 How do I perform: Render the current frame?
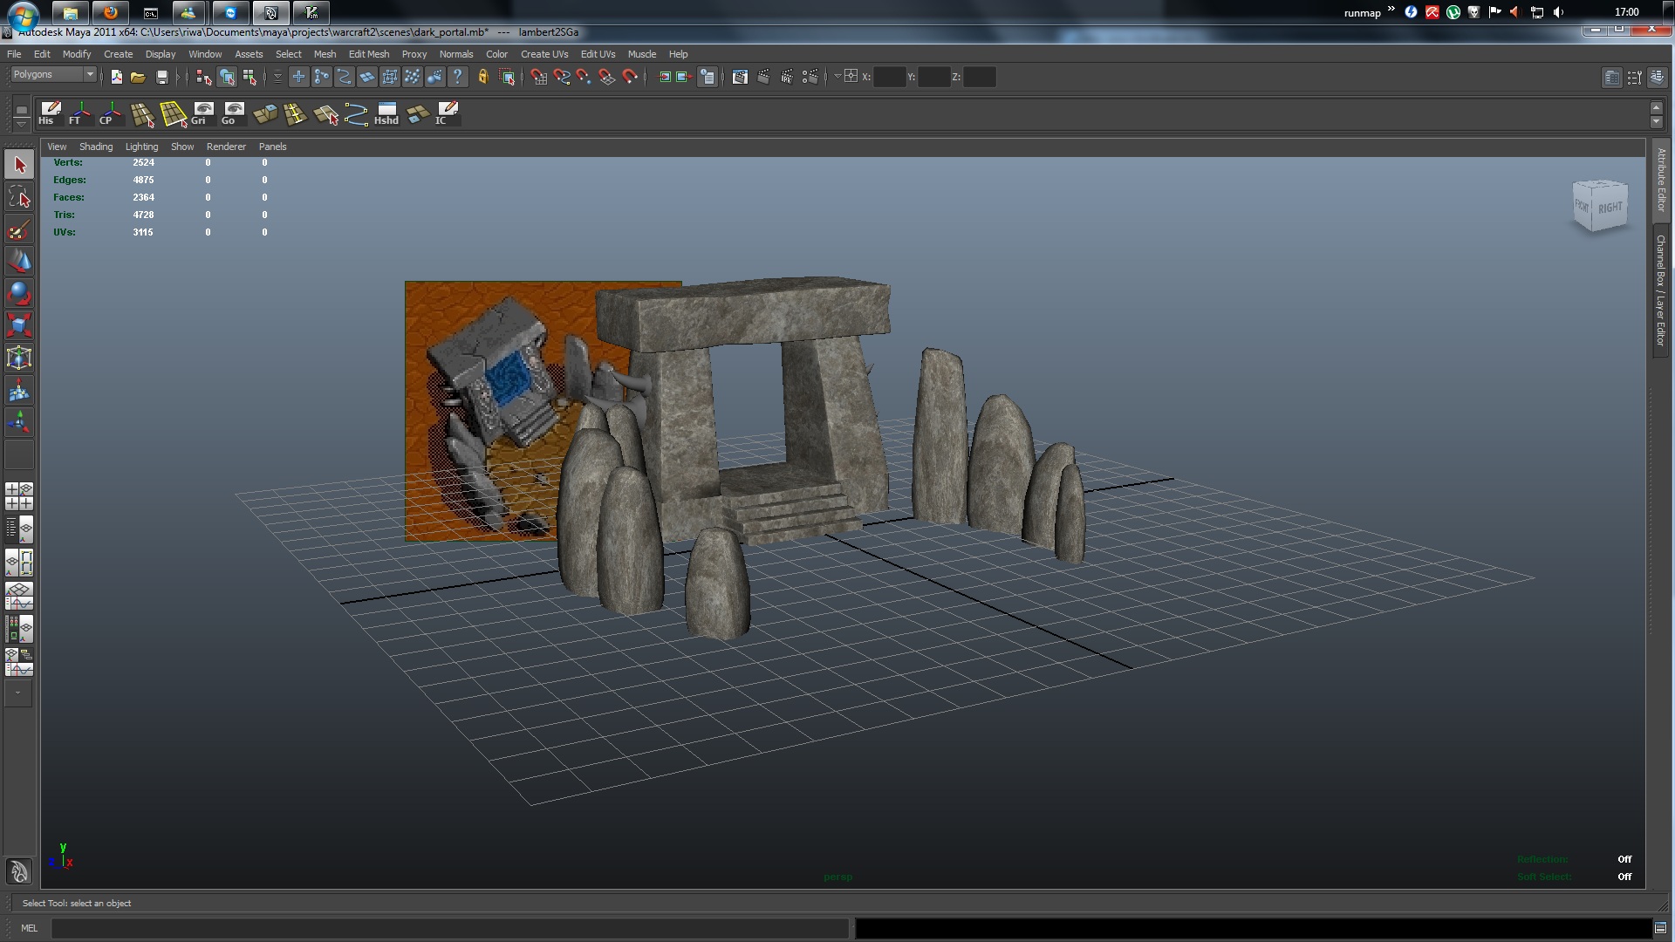click(763, 77)
